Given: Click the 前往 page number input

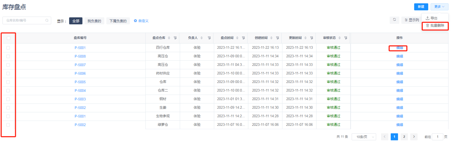Looking at the screenshot, I should 437,137.
